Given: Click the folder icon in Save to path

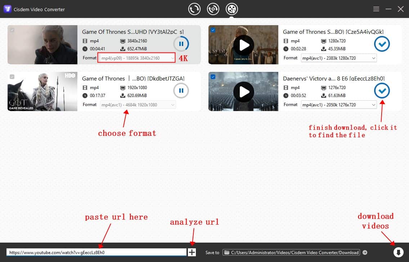Looking at the screenshot, I should (x=227, y=252).
